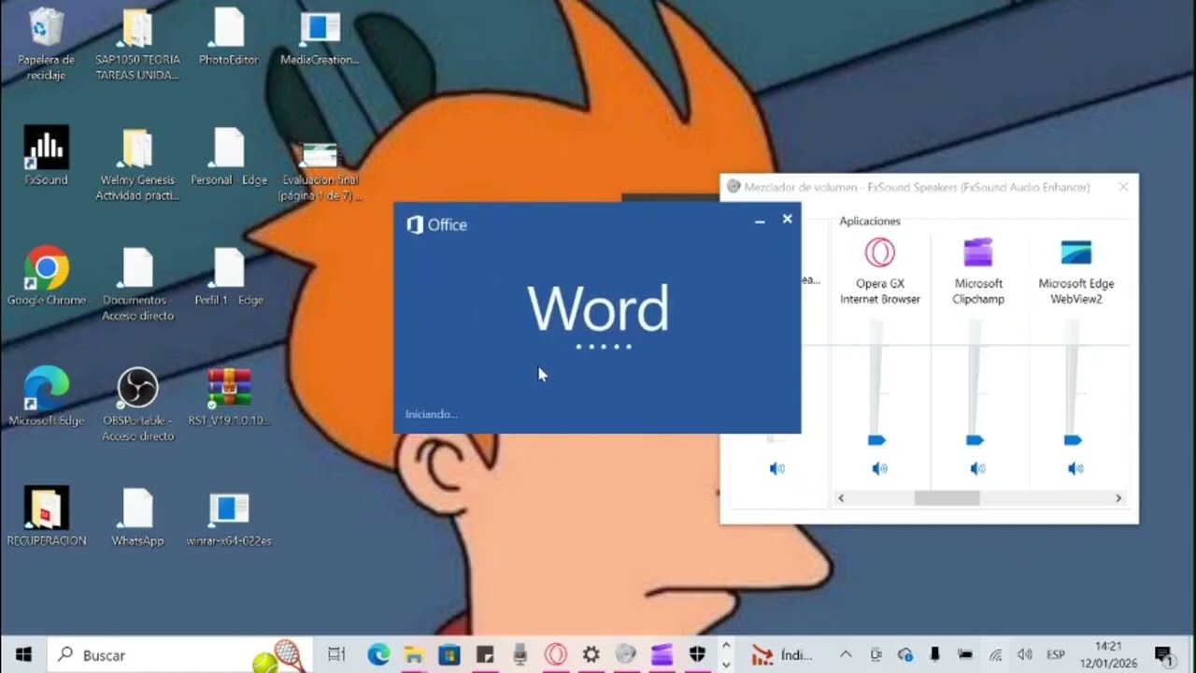Select the Google Chrome desktop shortcut
The width and height of the screenshot is (1196, 673).
point(46,277)
